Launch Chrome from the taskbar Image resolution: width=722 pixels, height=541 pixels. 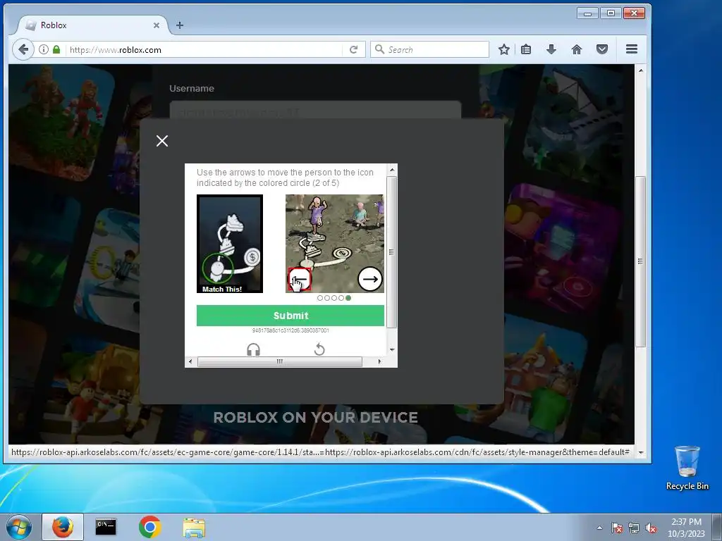point(149,527)
